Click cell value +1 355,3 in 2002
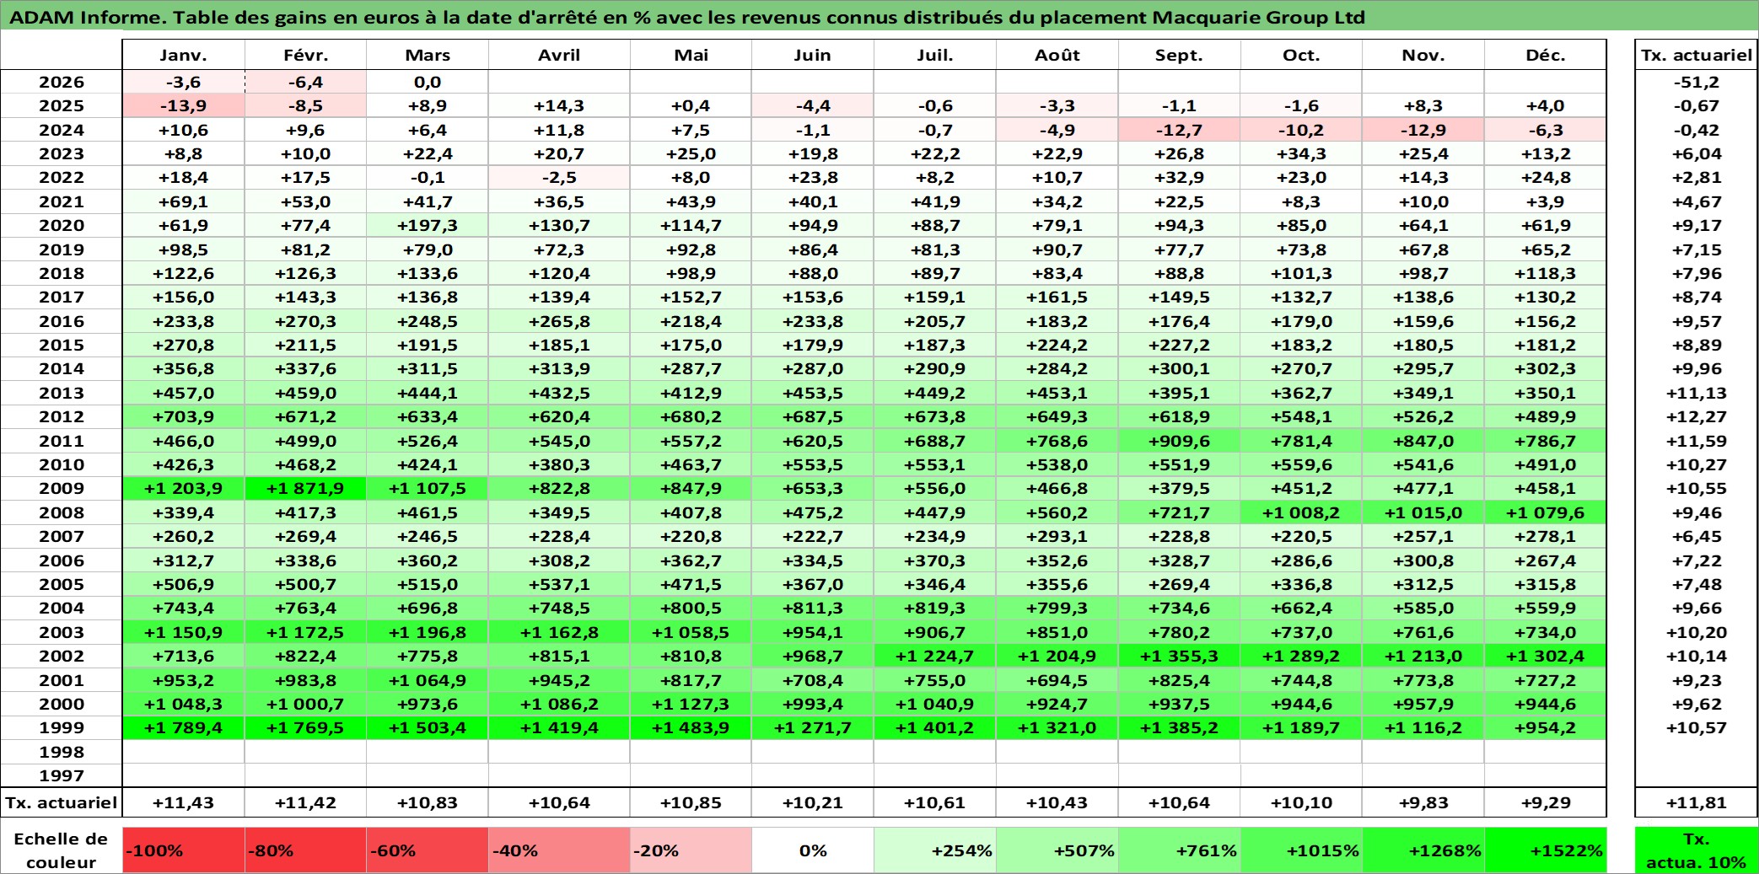This screenshot has width=1759, height=874. [x=1179, y=656]
